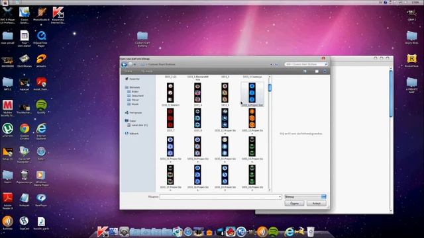Viewport: 424px width, 238px height.
Task: Launch Internet Explorer from the dock
Action: tap(289, 231)
